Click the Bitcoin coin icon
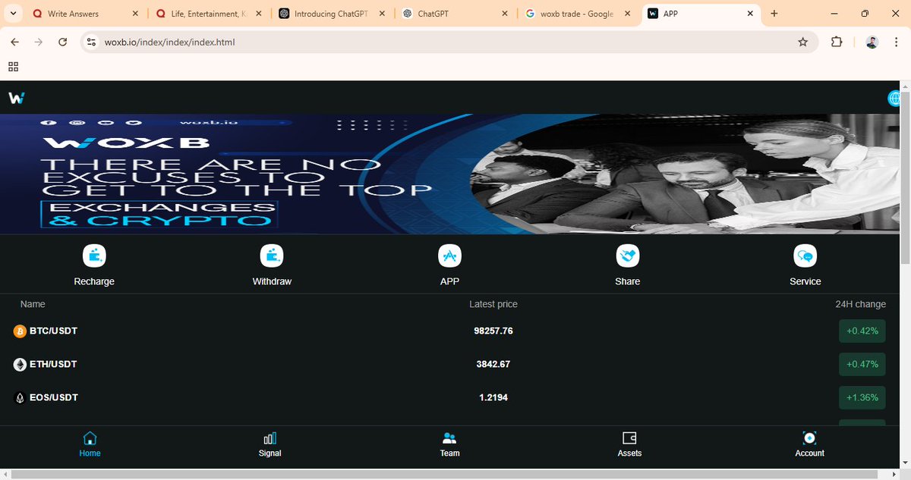This screenshot has width=911, height=480. [20, 331]
